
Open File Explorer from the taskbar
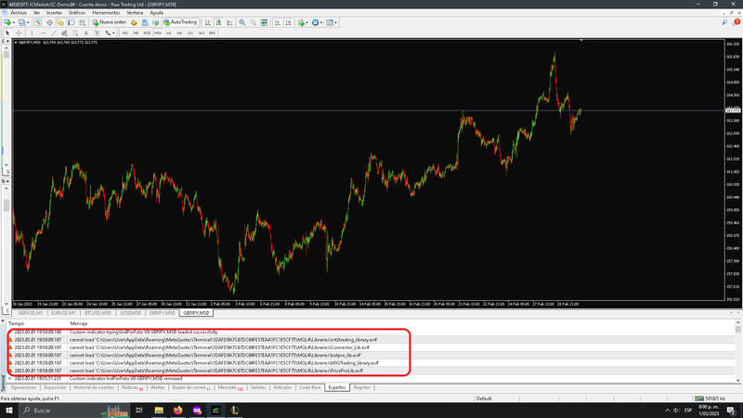[x=159, y=411]
